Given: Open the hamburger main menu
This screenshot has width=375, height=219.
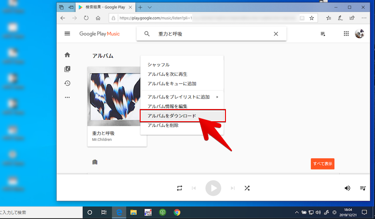Looking at the screenshot, I should tap(67, 34).
